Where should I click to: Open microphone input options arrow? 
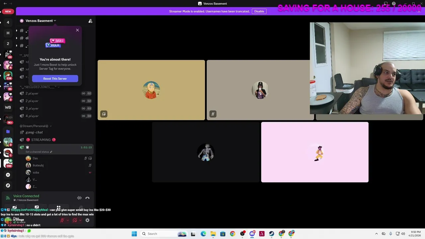point(68,220)
